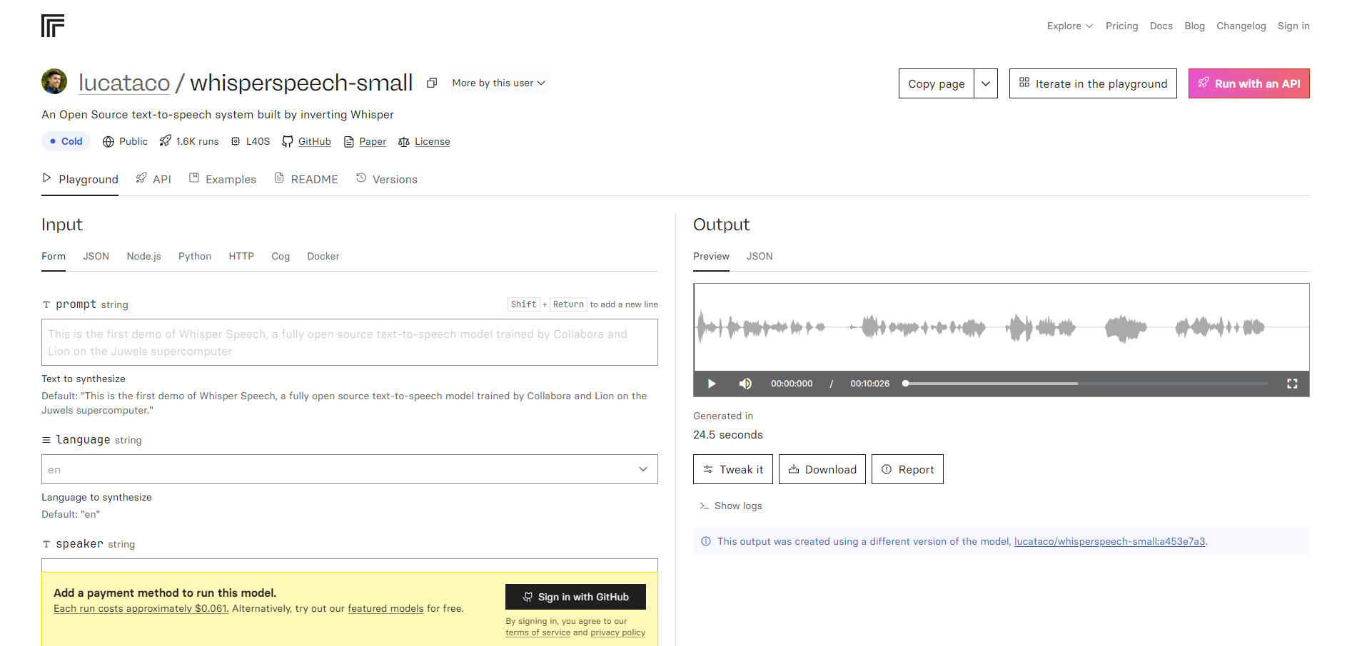Select the HTTP input tab
This screenshot has width=1352, height=646.
241,256
